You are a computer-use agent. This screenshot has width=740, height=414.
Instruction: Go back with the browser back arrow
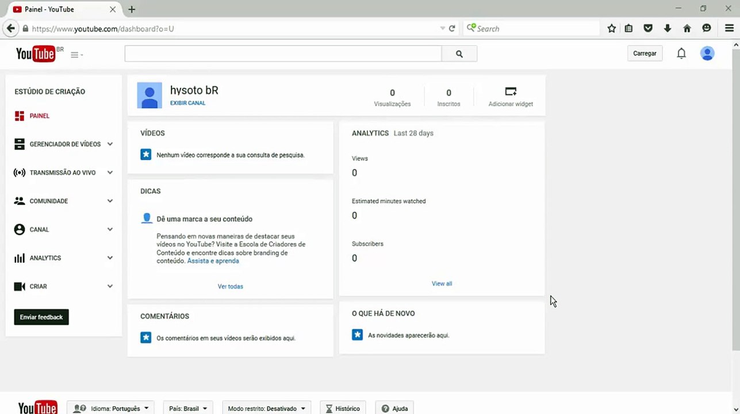[x=10, y=28]
